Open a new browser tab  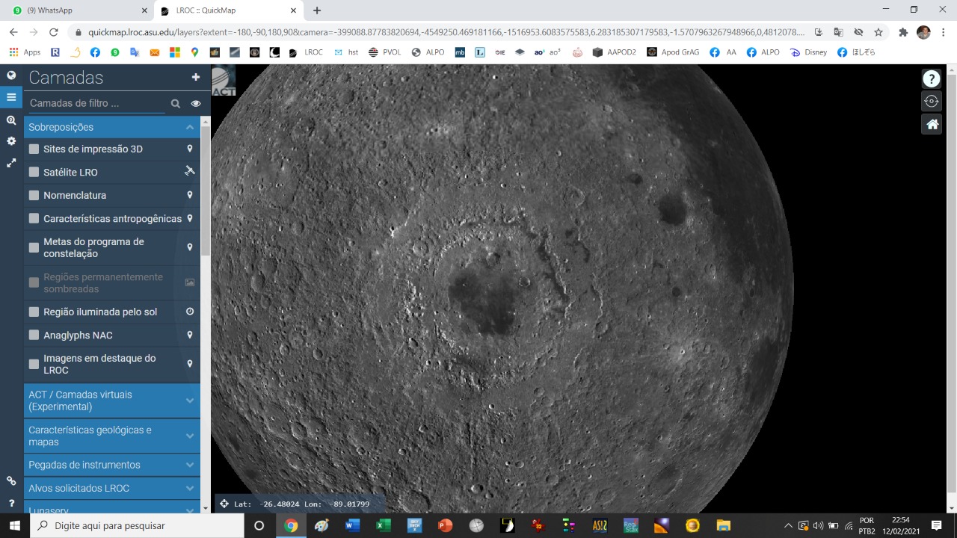point(317,10)
